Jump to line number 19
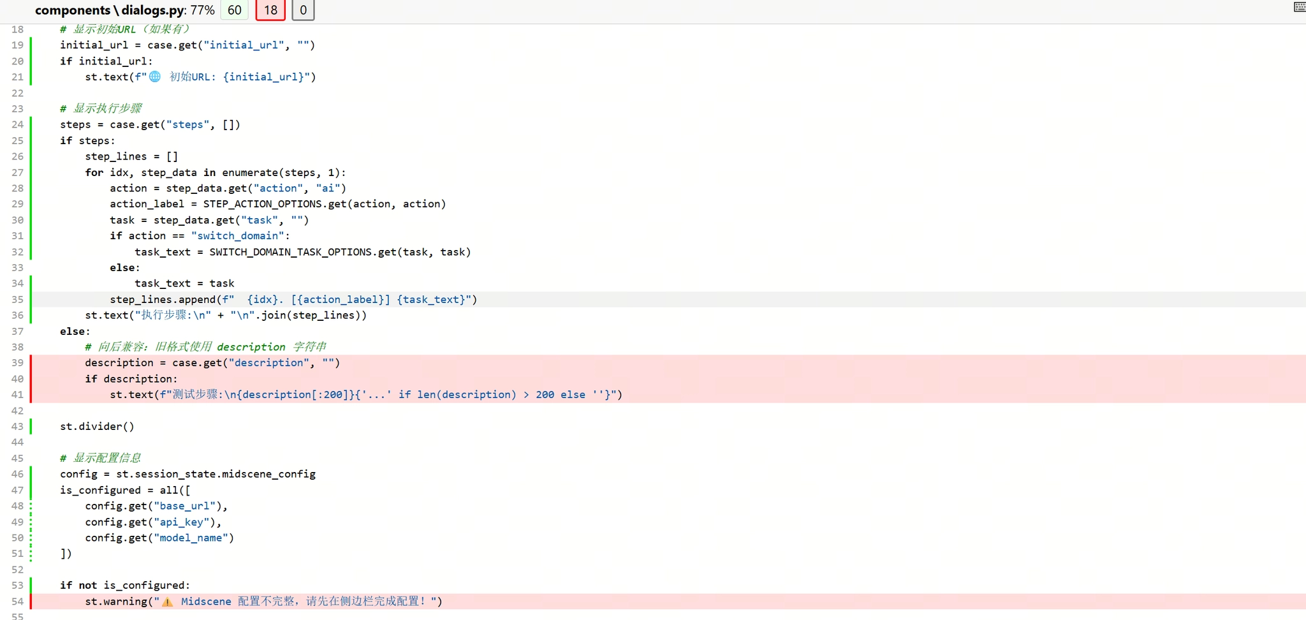This screenshot has width=1306, height=620. [x=17, y=45]
